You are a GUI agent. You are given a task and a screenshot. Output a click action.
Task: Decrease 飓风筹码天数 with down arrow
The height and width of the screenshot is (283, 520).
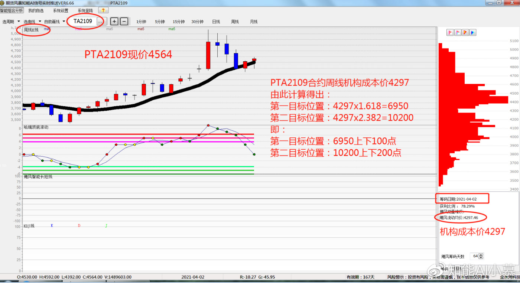[481, 258]
